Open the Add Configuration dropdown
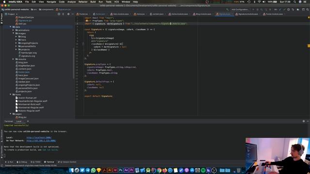Viewport: 310px width, 174px height. 240,10
